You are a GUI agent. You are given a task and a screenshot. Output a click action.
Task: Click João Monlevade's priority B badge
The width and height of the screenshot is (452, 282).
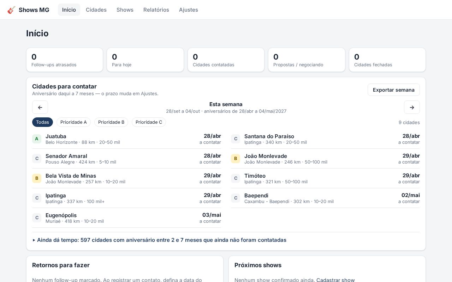[x=236, y=159]
